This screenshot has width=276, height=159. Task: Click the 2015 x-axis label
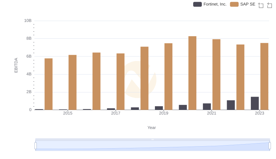(x=68, y=113)
